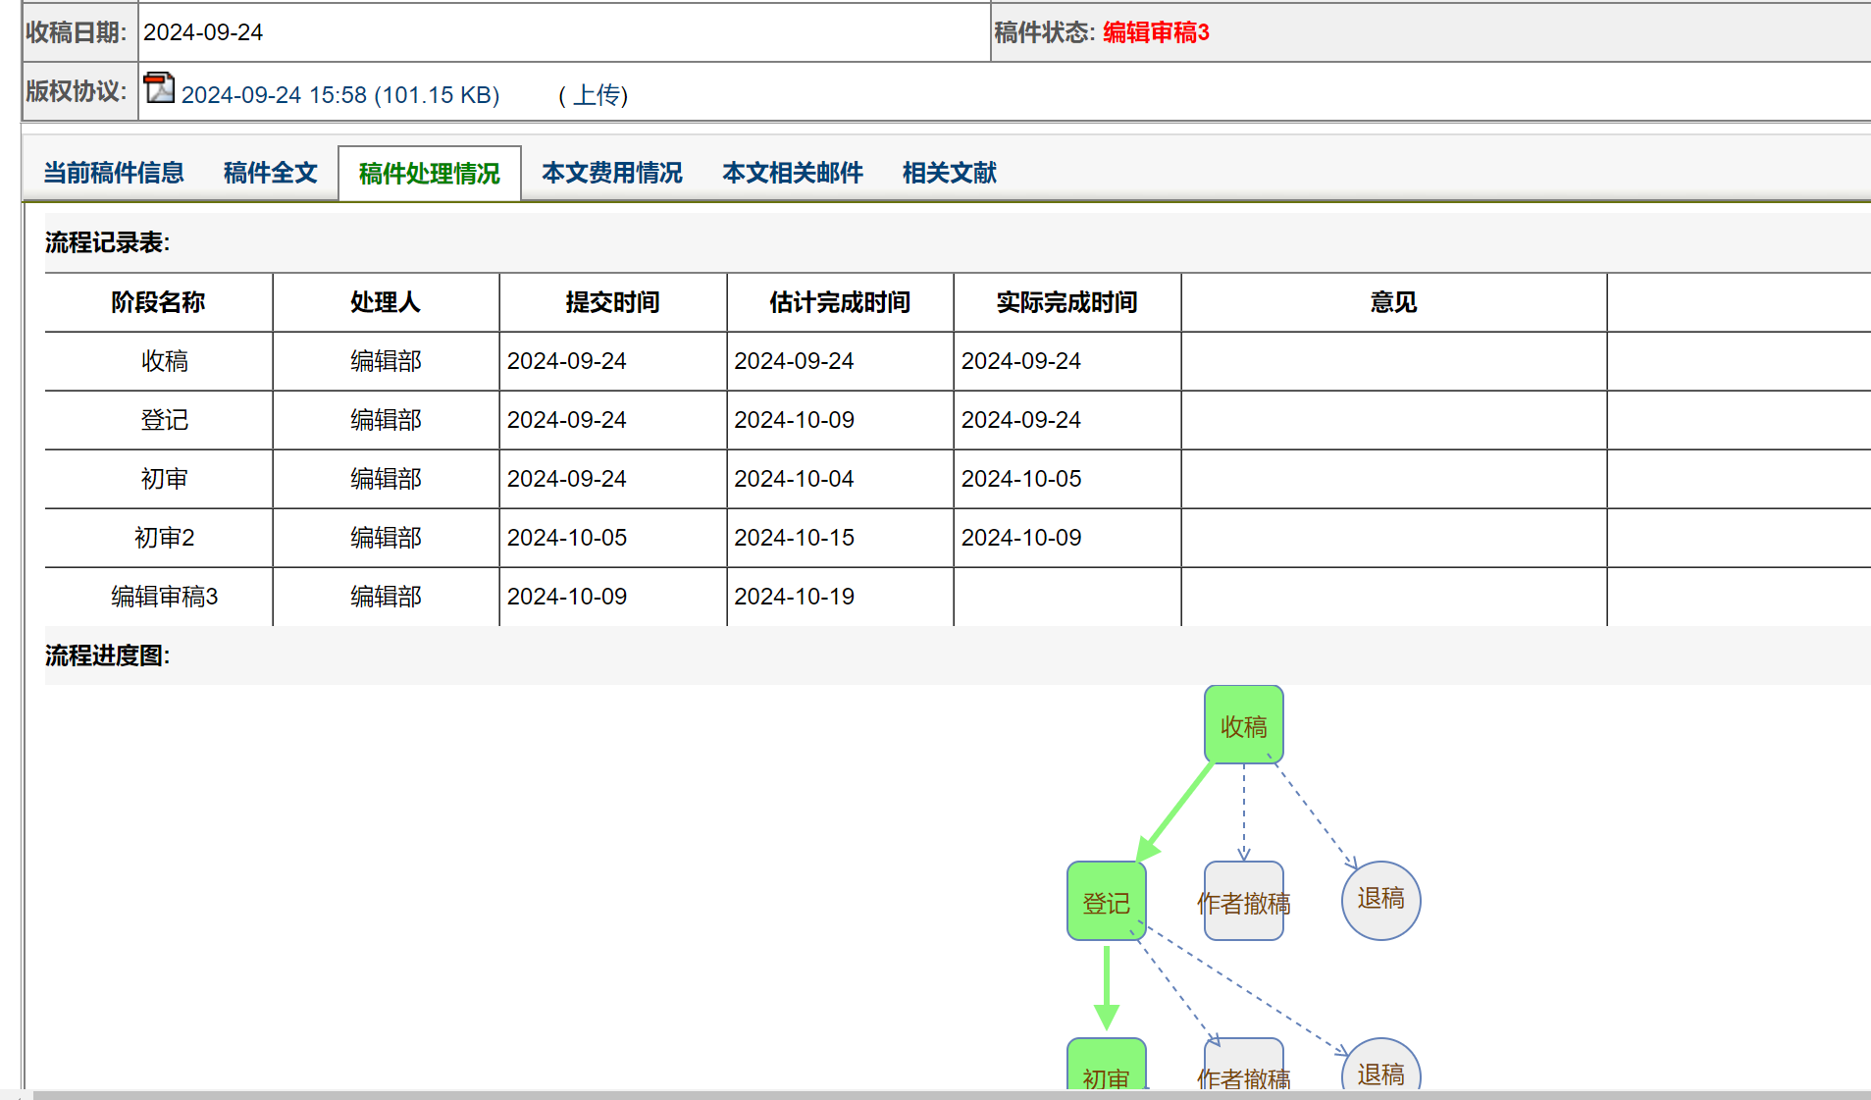Click the 意见 column header
The width and height of the screenshot is (1871, 1100).
coord(1393,302)
